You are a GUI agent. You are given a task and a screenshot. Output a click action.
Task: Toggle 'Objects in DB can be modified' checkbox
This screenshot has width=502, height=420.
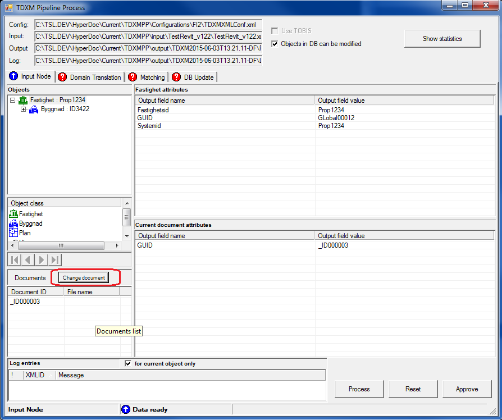[275, 44]
